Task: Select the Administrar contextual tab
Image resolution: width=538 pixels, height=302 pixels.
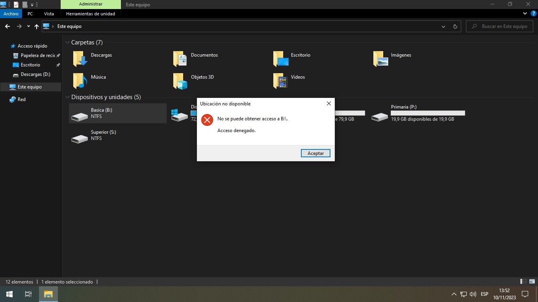Action: tap(91, 4)
